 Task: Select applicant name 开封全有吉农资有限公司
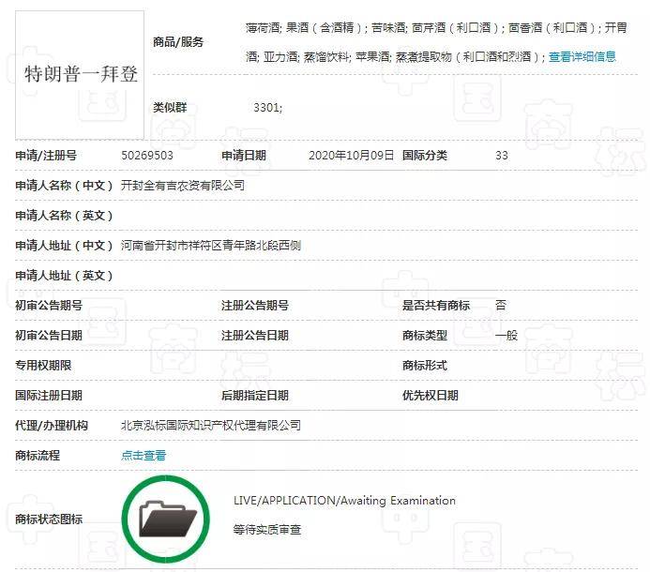coord(183,186)
